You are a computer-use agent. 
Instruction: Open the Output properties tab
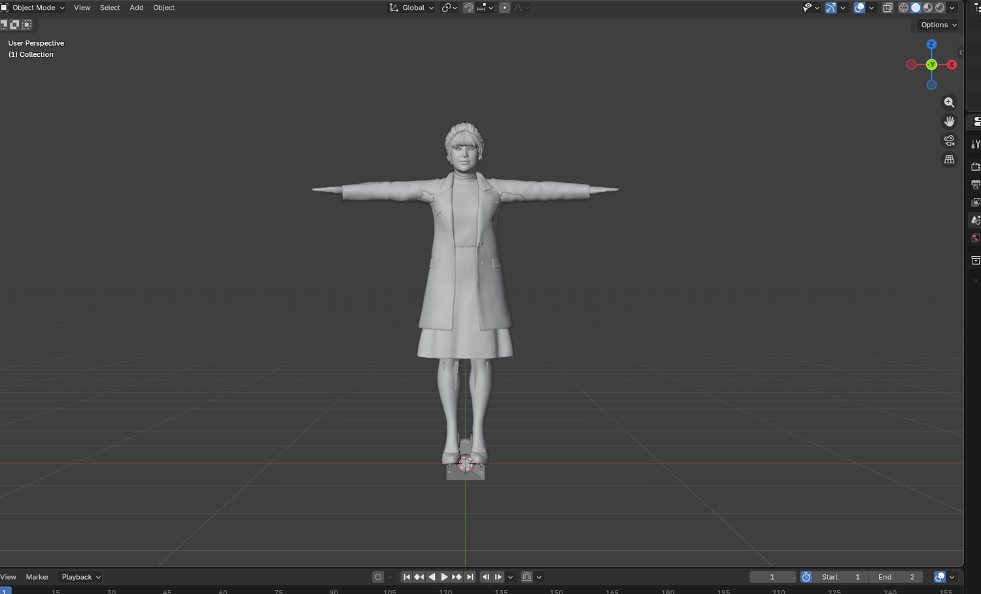(x=975, y=184)
